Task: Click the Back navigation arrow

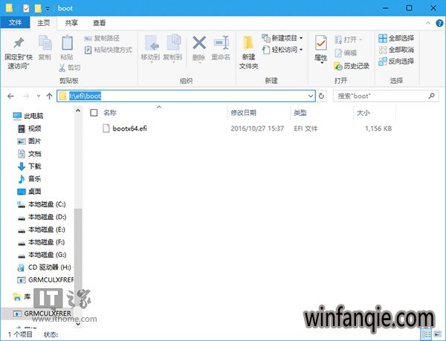Action: [11, 96]
